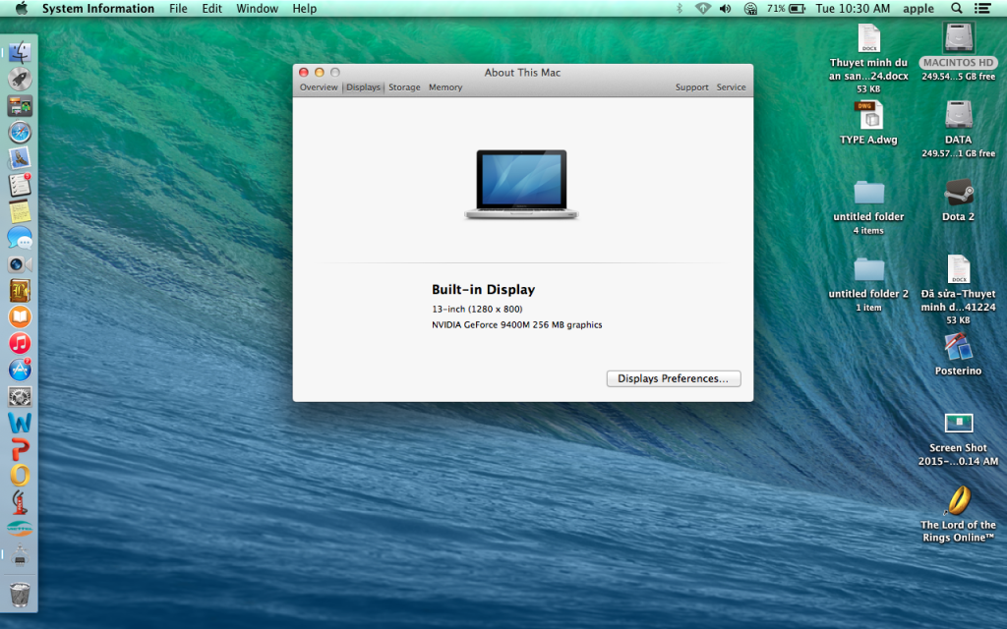Open Spotlight search magnifier

tap(956, 8)
